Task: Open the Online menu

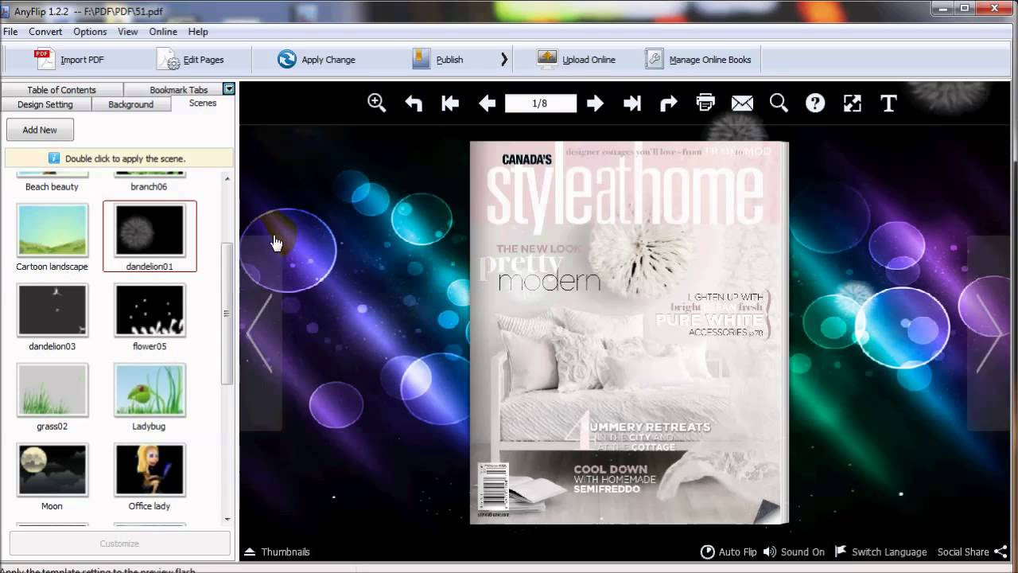Action: (x=163, y=32)
